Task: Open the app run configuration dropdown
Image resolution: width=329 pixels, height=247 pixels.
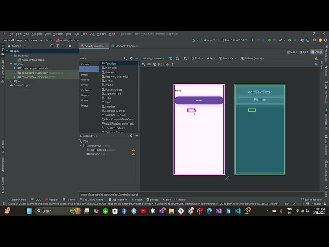Action: click(209, 40)
